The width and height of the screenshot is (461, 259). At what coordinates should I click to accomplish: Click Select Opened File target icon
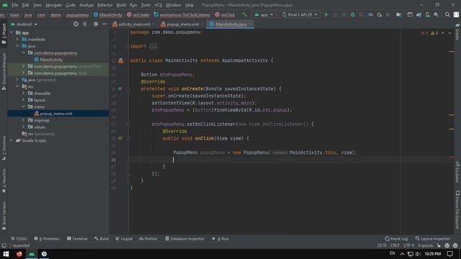[x=76, y=24]
